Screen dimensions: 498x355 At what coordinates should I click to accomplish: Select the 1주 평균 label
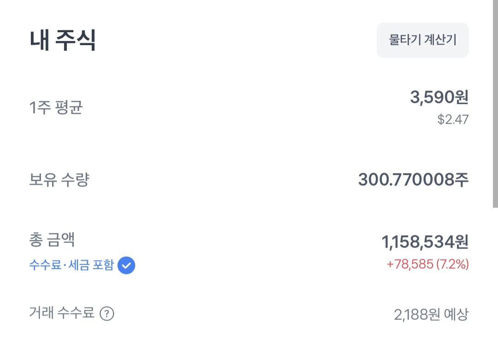(x=56, y=108)
